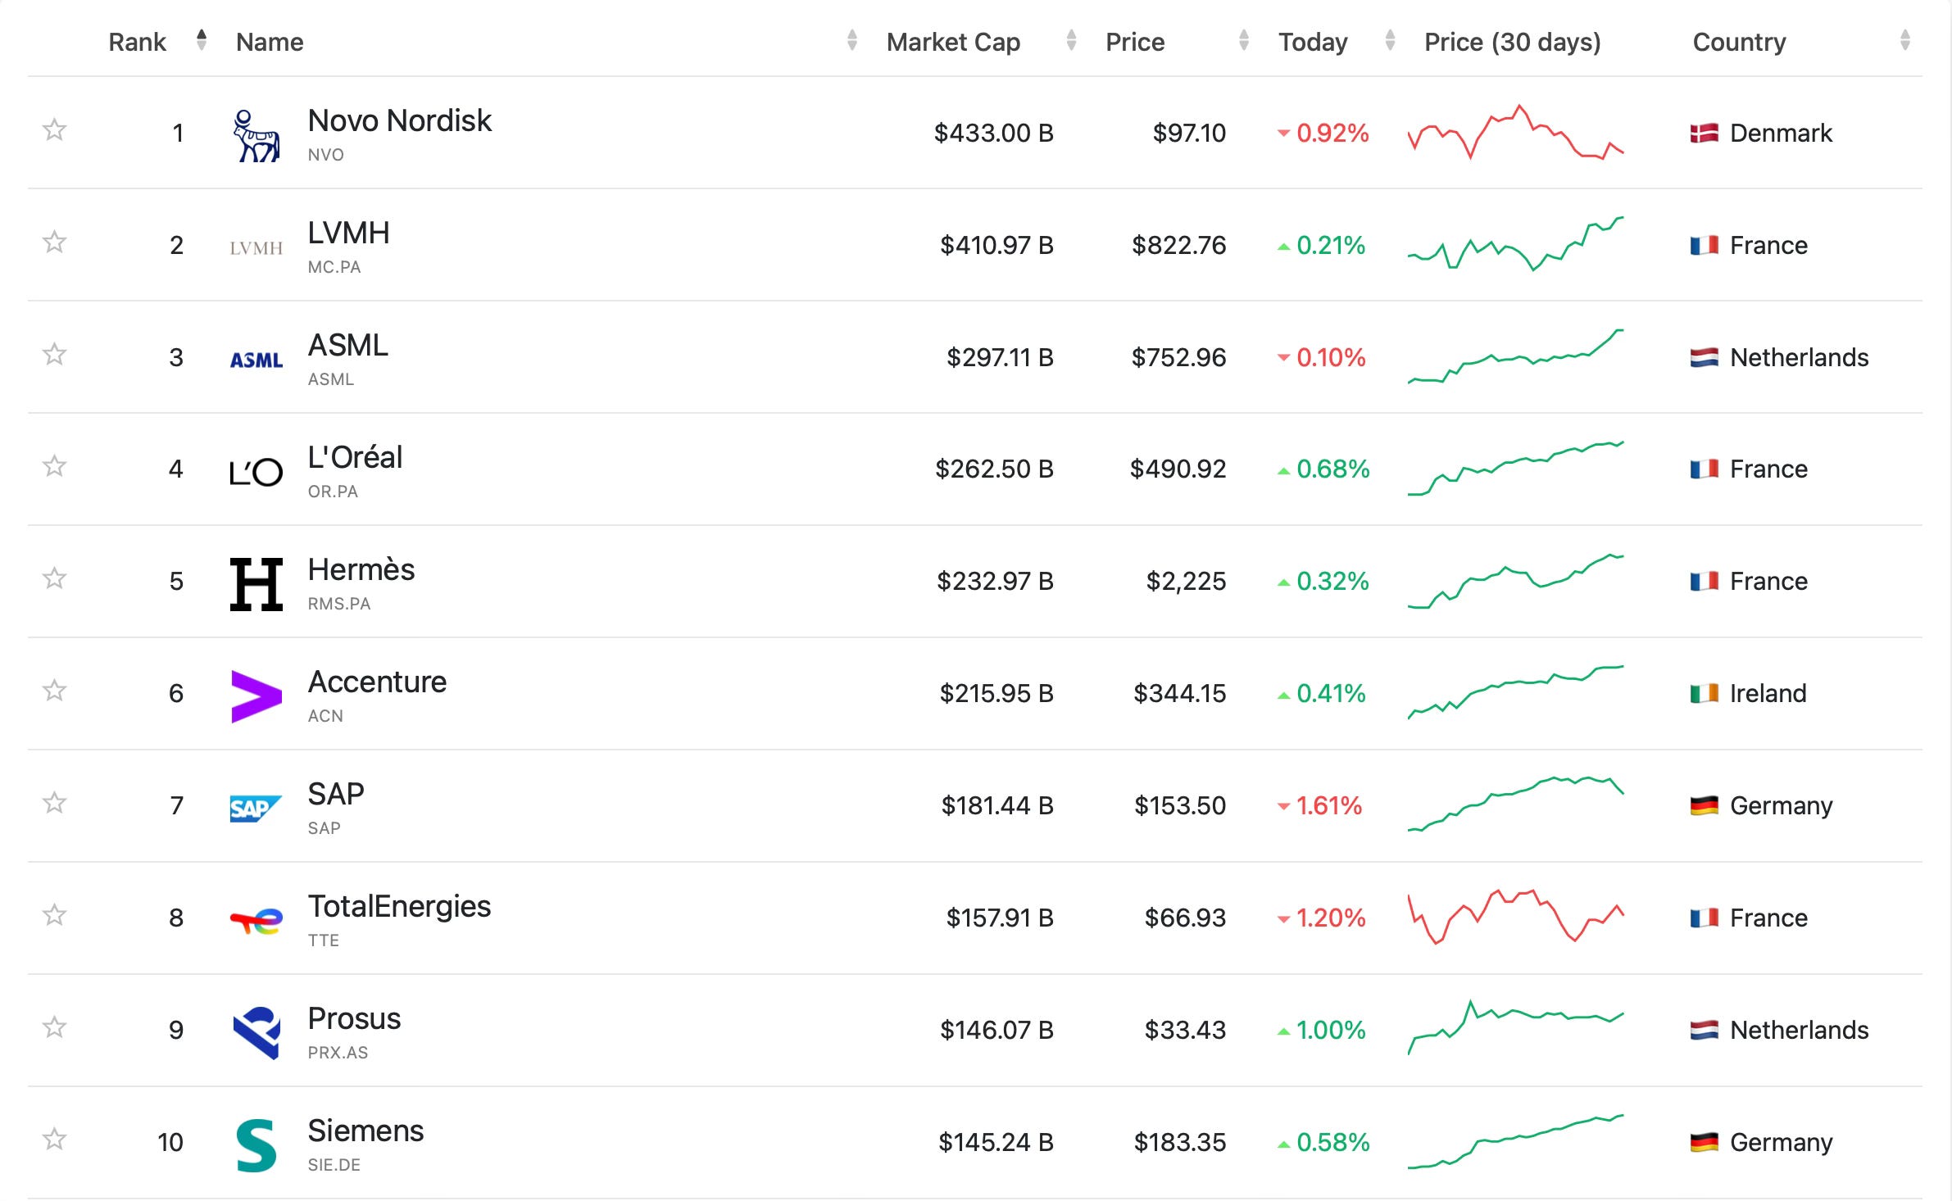Open the LVMH company page
Image resolution: width=1952 pixels, height=1201 pixels.
348,233
